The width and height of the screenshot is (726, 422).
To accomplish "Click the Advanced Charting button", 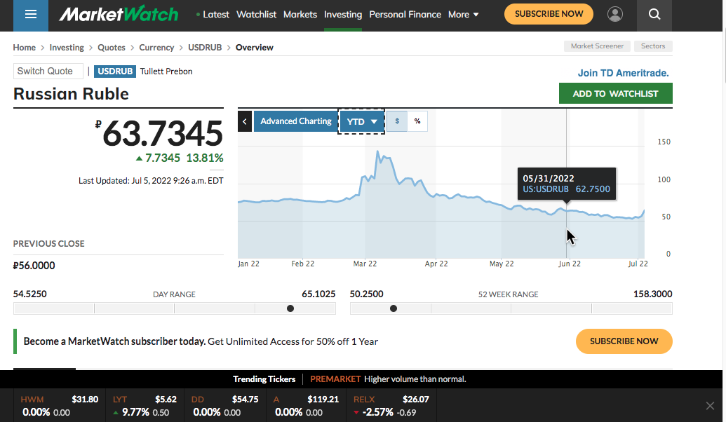I will click(x=295, y=121).
